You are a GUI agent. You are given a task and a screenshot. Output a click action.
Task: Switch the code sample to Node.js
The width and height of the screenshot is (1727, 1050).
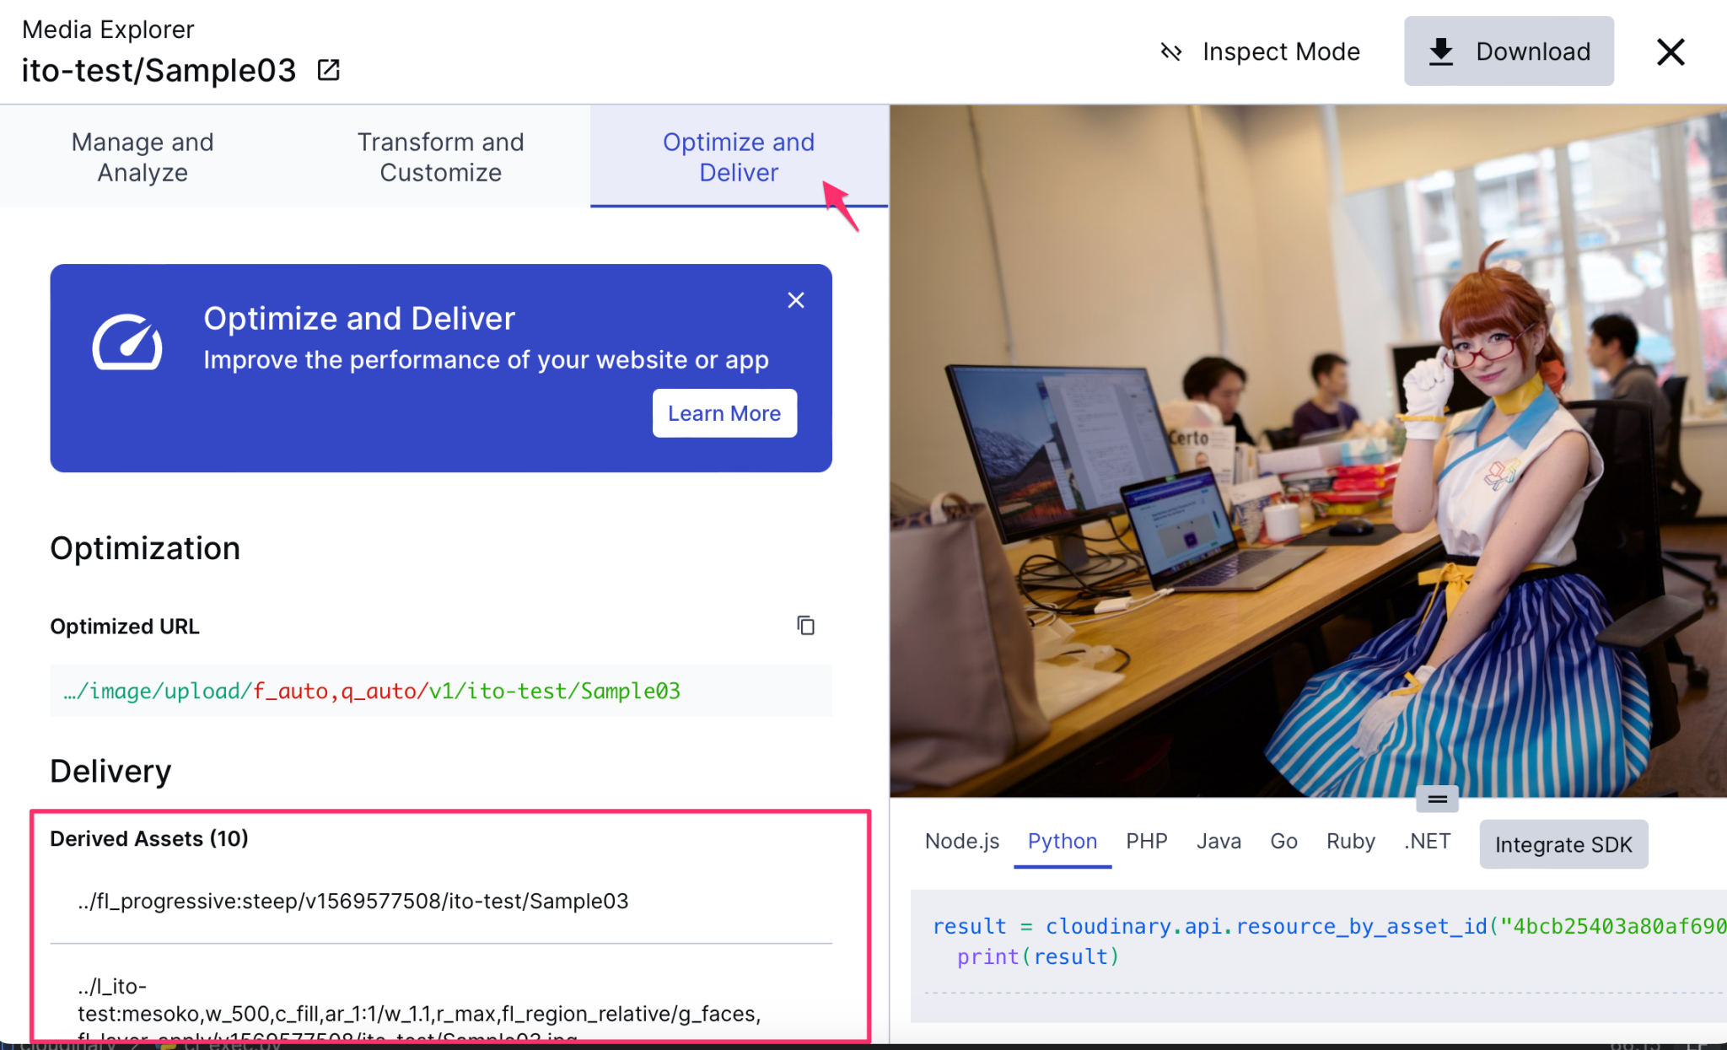(961, 841)
